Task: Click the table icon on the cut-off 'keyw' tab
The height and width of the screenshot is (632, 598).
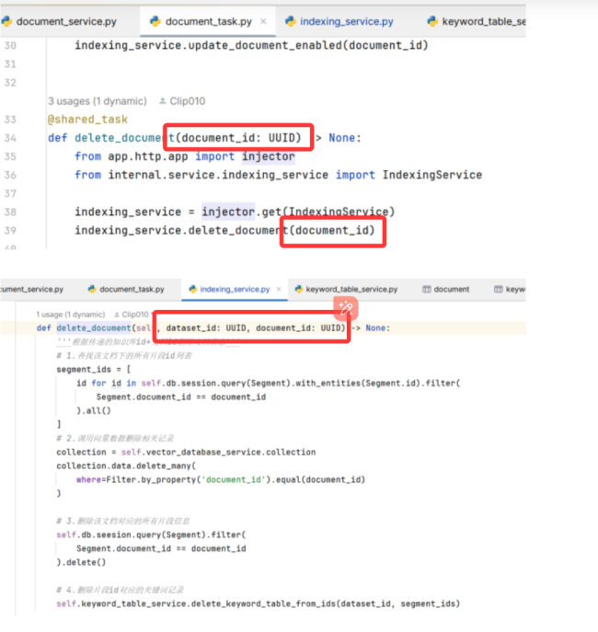Action: pos(499,290)
